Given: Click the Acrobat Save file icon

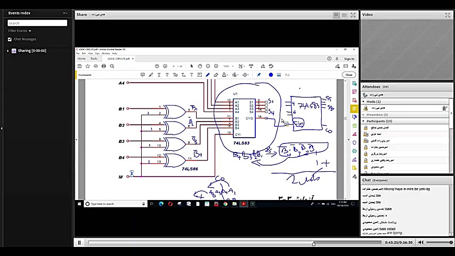Looking at the screenshot, I should [x=79, y=66].
